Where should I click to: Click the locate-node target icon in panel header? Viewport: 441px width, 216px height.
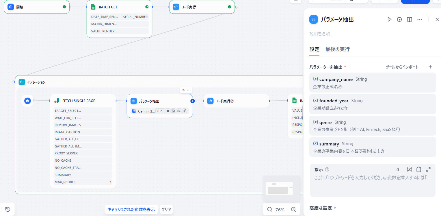[399, 19]
